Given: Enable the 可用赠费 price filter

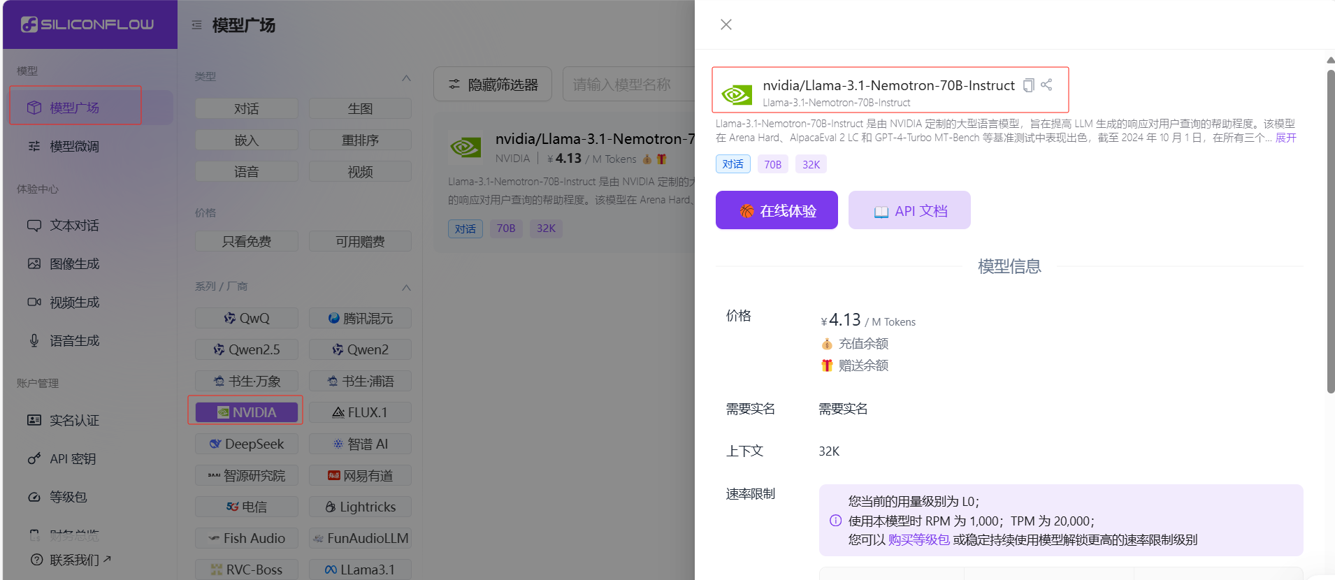Looking at the screenshot, I should 360,241.
